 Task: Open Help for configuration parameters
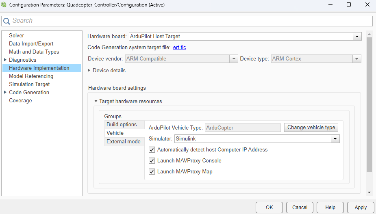point(330,208)
